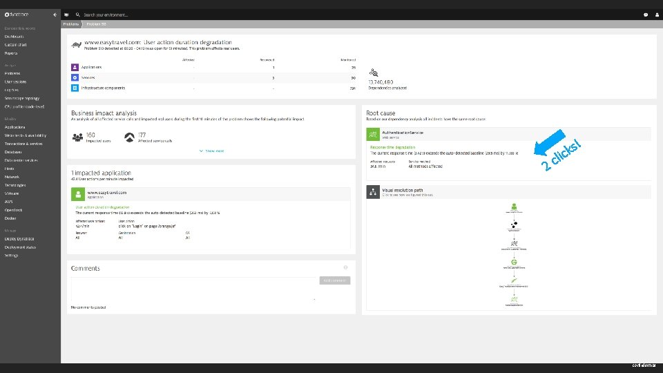
Task: Open Dashboards in the sidebar
Action: (14, 37)
